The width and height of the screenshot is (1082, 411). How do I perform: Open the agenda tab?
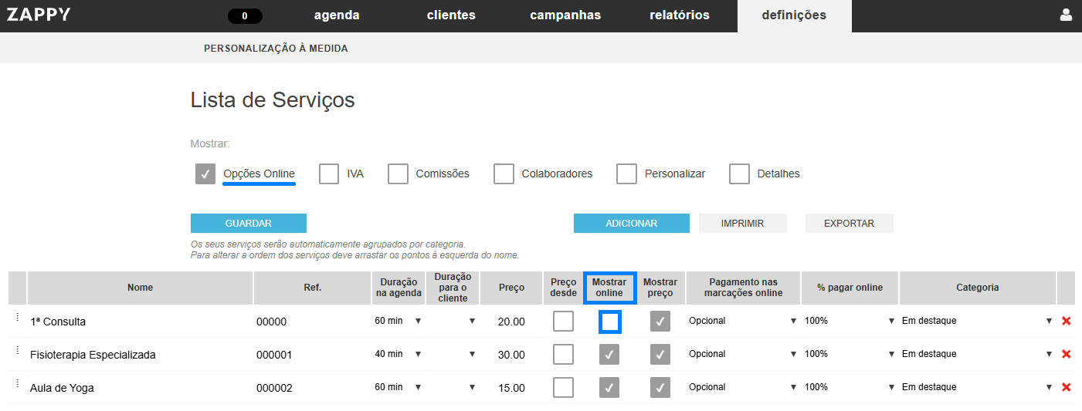tap(337, 15)
